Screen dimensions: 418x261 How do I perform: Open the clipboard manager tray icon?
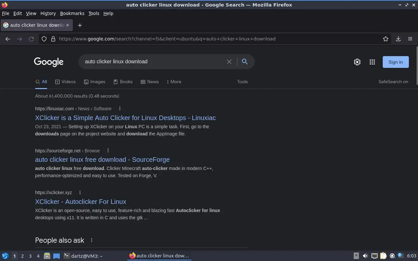tap(383, 256)
